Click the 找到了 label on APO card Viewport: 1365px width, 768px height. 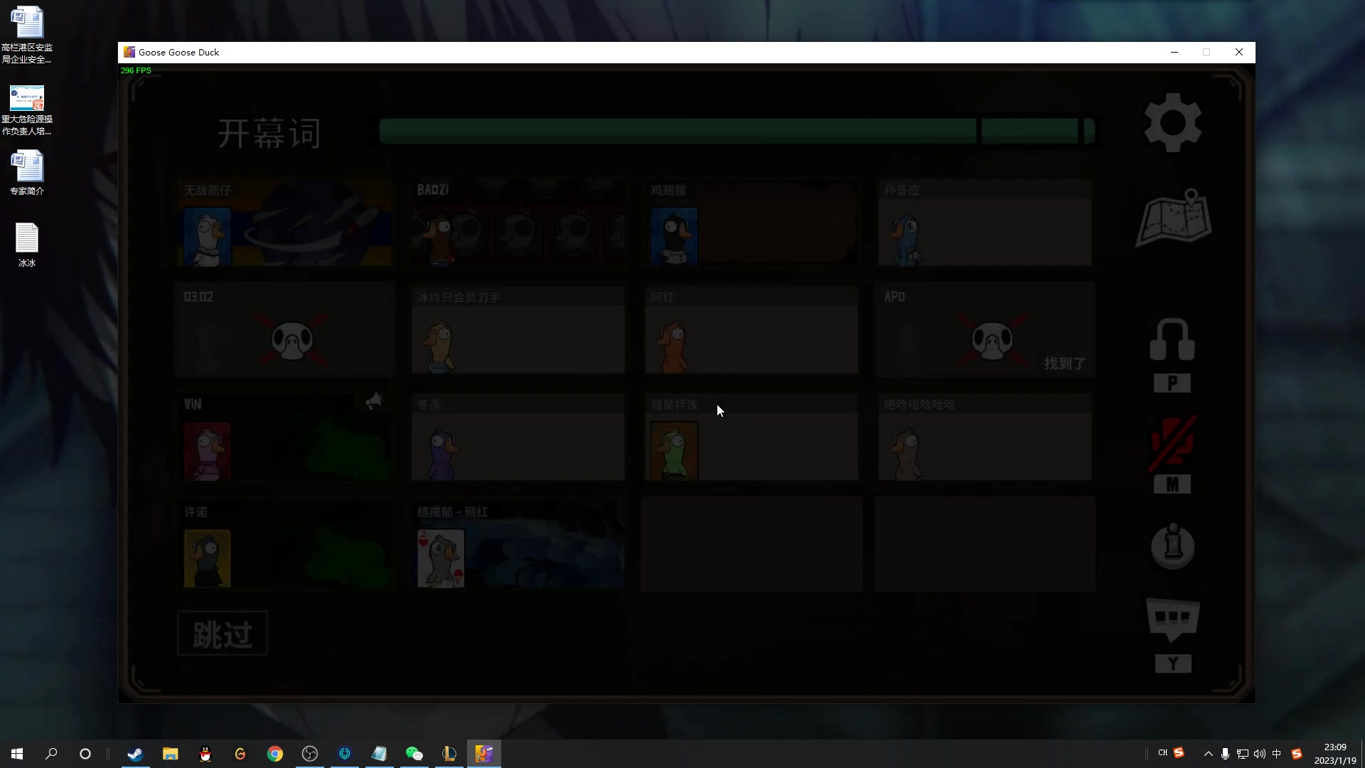tap(1064, 363)
